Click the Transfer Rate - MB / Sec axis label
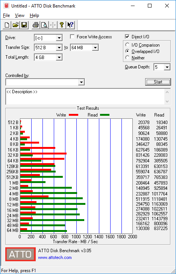 coord(75,242)
